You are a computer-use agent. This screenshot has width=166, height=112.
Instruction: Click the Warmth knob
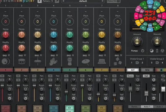coord(157,42)
